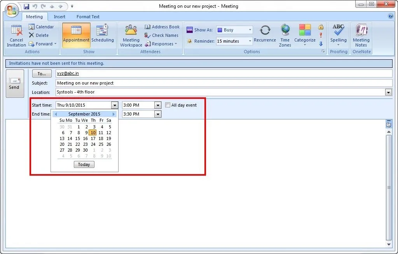Open the 3:30 PM end time dropdown

tap(158, 114)
